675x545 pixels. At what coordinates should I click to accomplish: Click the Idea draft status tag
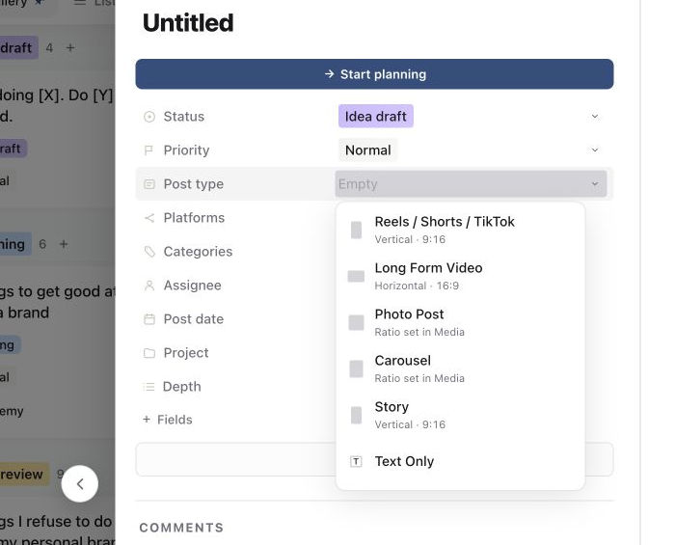[x=375, y=116]
